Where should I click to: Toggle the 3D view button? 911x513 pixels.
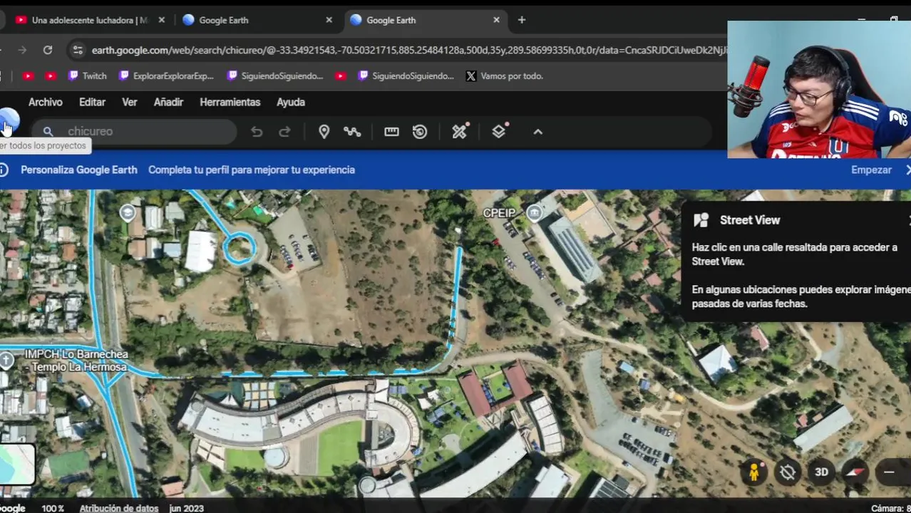click(x=821, y=472)
